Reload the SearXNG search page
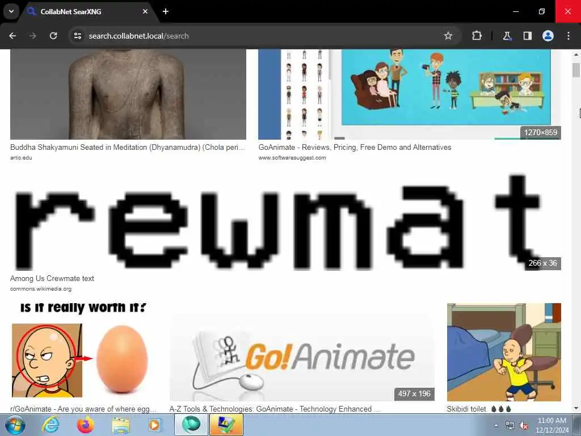The image size is (581, 436). pyautogui.click(x=53, y=36)
